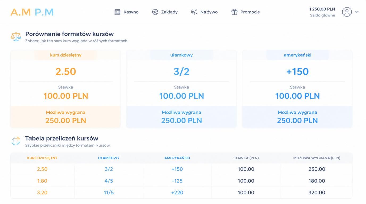Click the 11/5 fractional odds cell

(109, 193)
